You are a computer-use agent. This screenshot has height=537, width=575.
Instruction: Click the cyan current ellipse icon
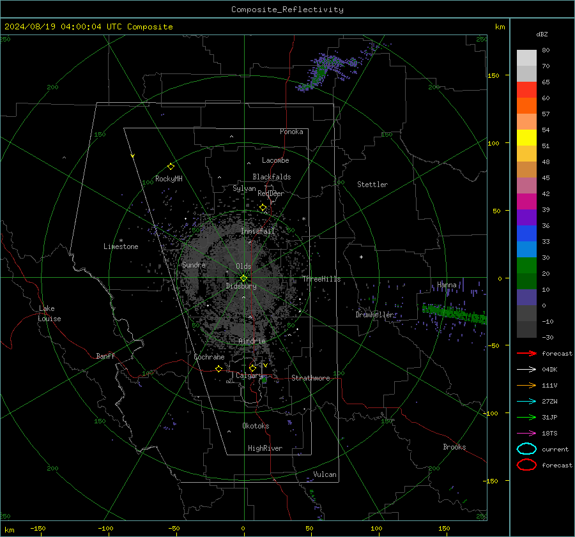click(x=526, y=449)
